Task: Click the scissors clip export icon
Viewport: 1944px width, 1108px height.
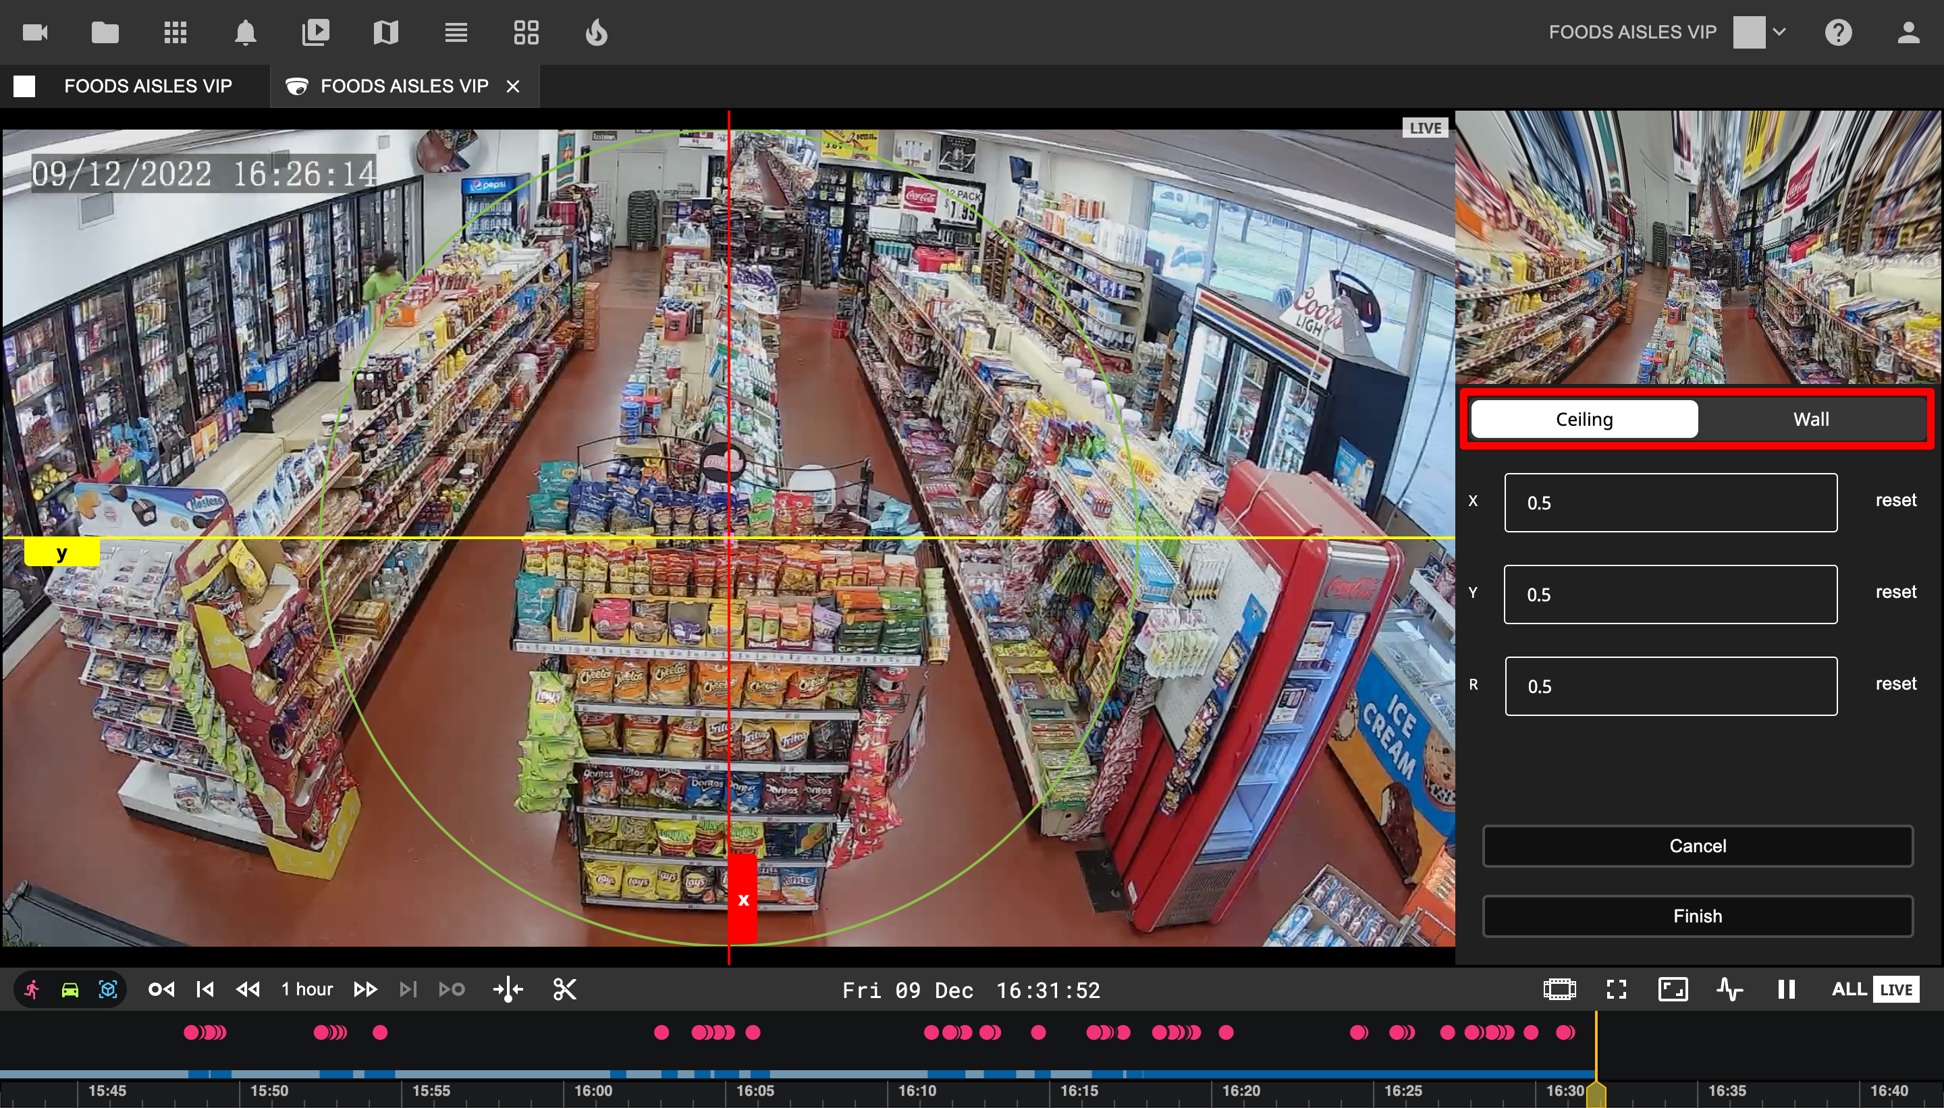Action: coord(564,989)
